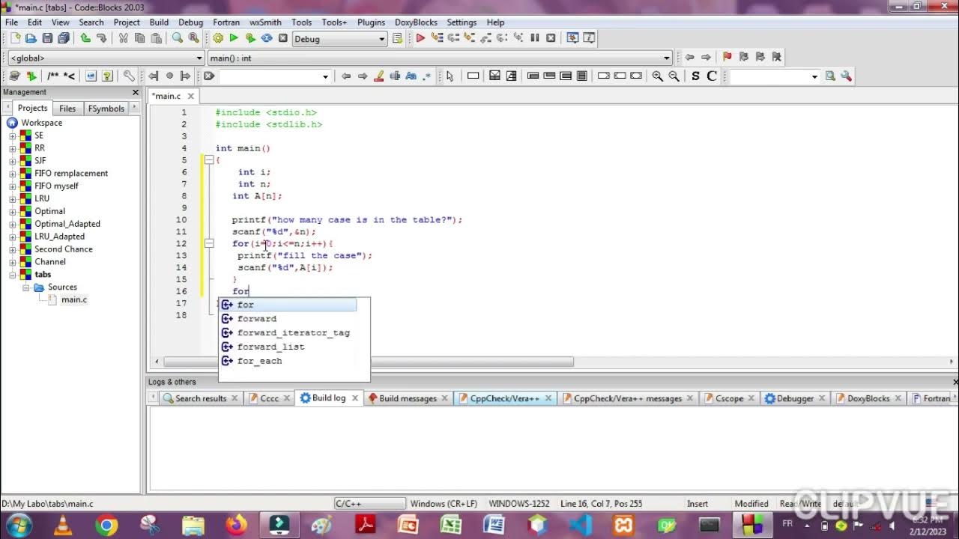Start debugging with the red triangle icon
The height and width of the screenshot is (539, 959).
click(x=420, y=38)
